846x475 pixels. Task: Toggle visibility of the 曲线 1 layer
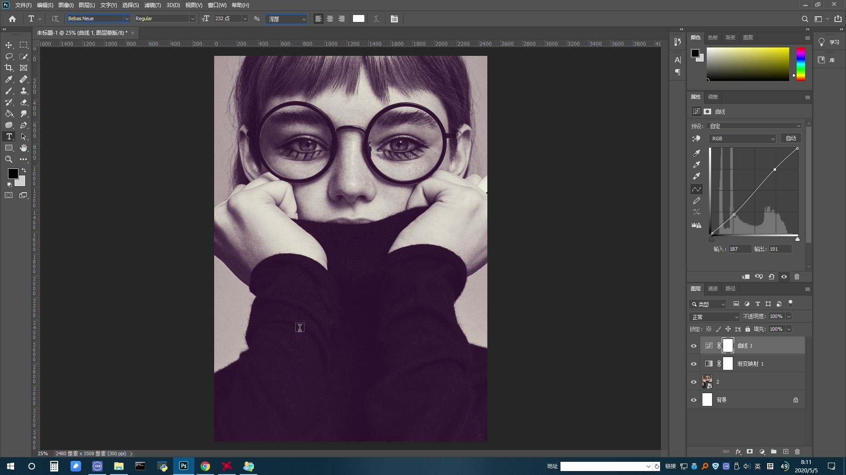(x=694, y=346)
